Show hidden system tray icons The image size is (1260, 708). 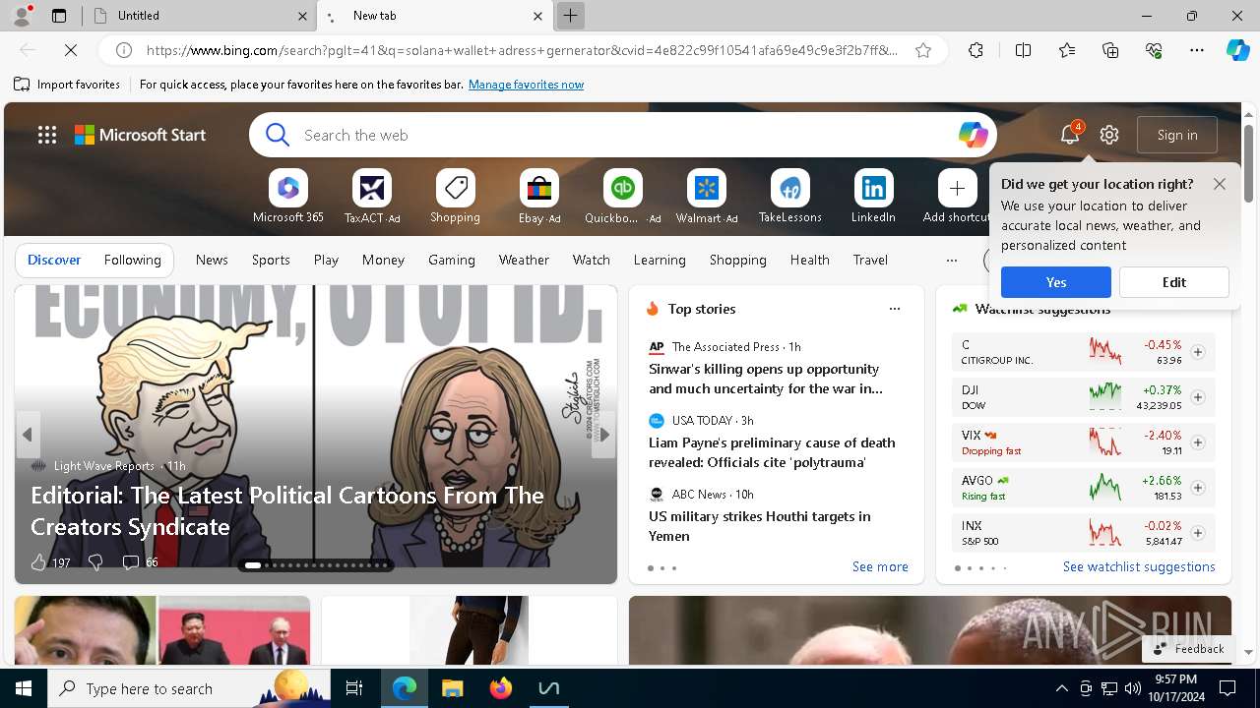click(1061, 688)
